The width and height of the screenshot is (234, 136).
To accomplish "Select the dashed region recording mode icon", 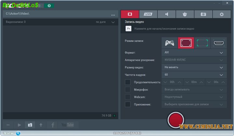I will (202, 43).
